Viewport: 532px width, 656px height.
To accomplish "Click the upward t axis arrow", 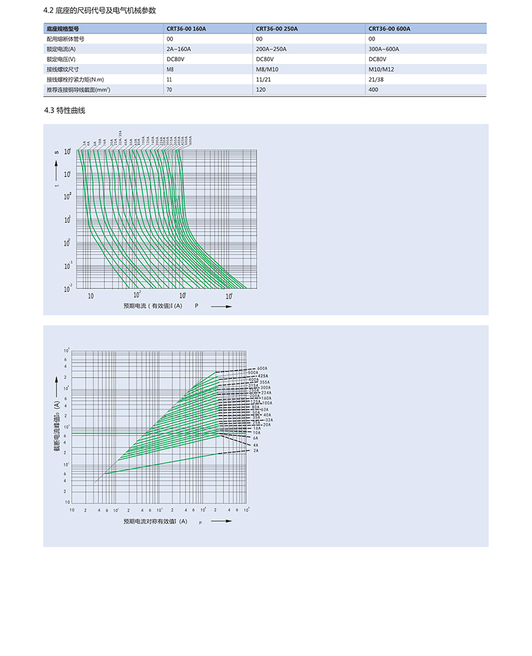I will 57,169.
